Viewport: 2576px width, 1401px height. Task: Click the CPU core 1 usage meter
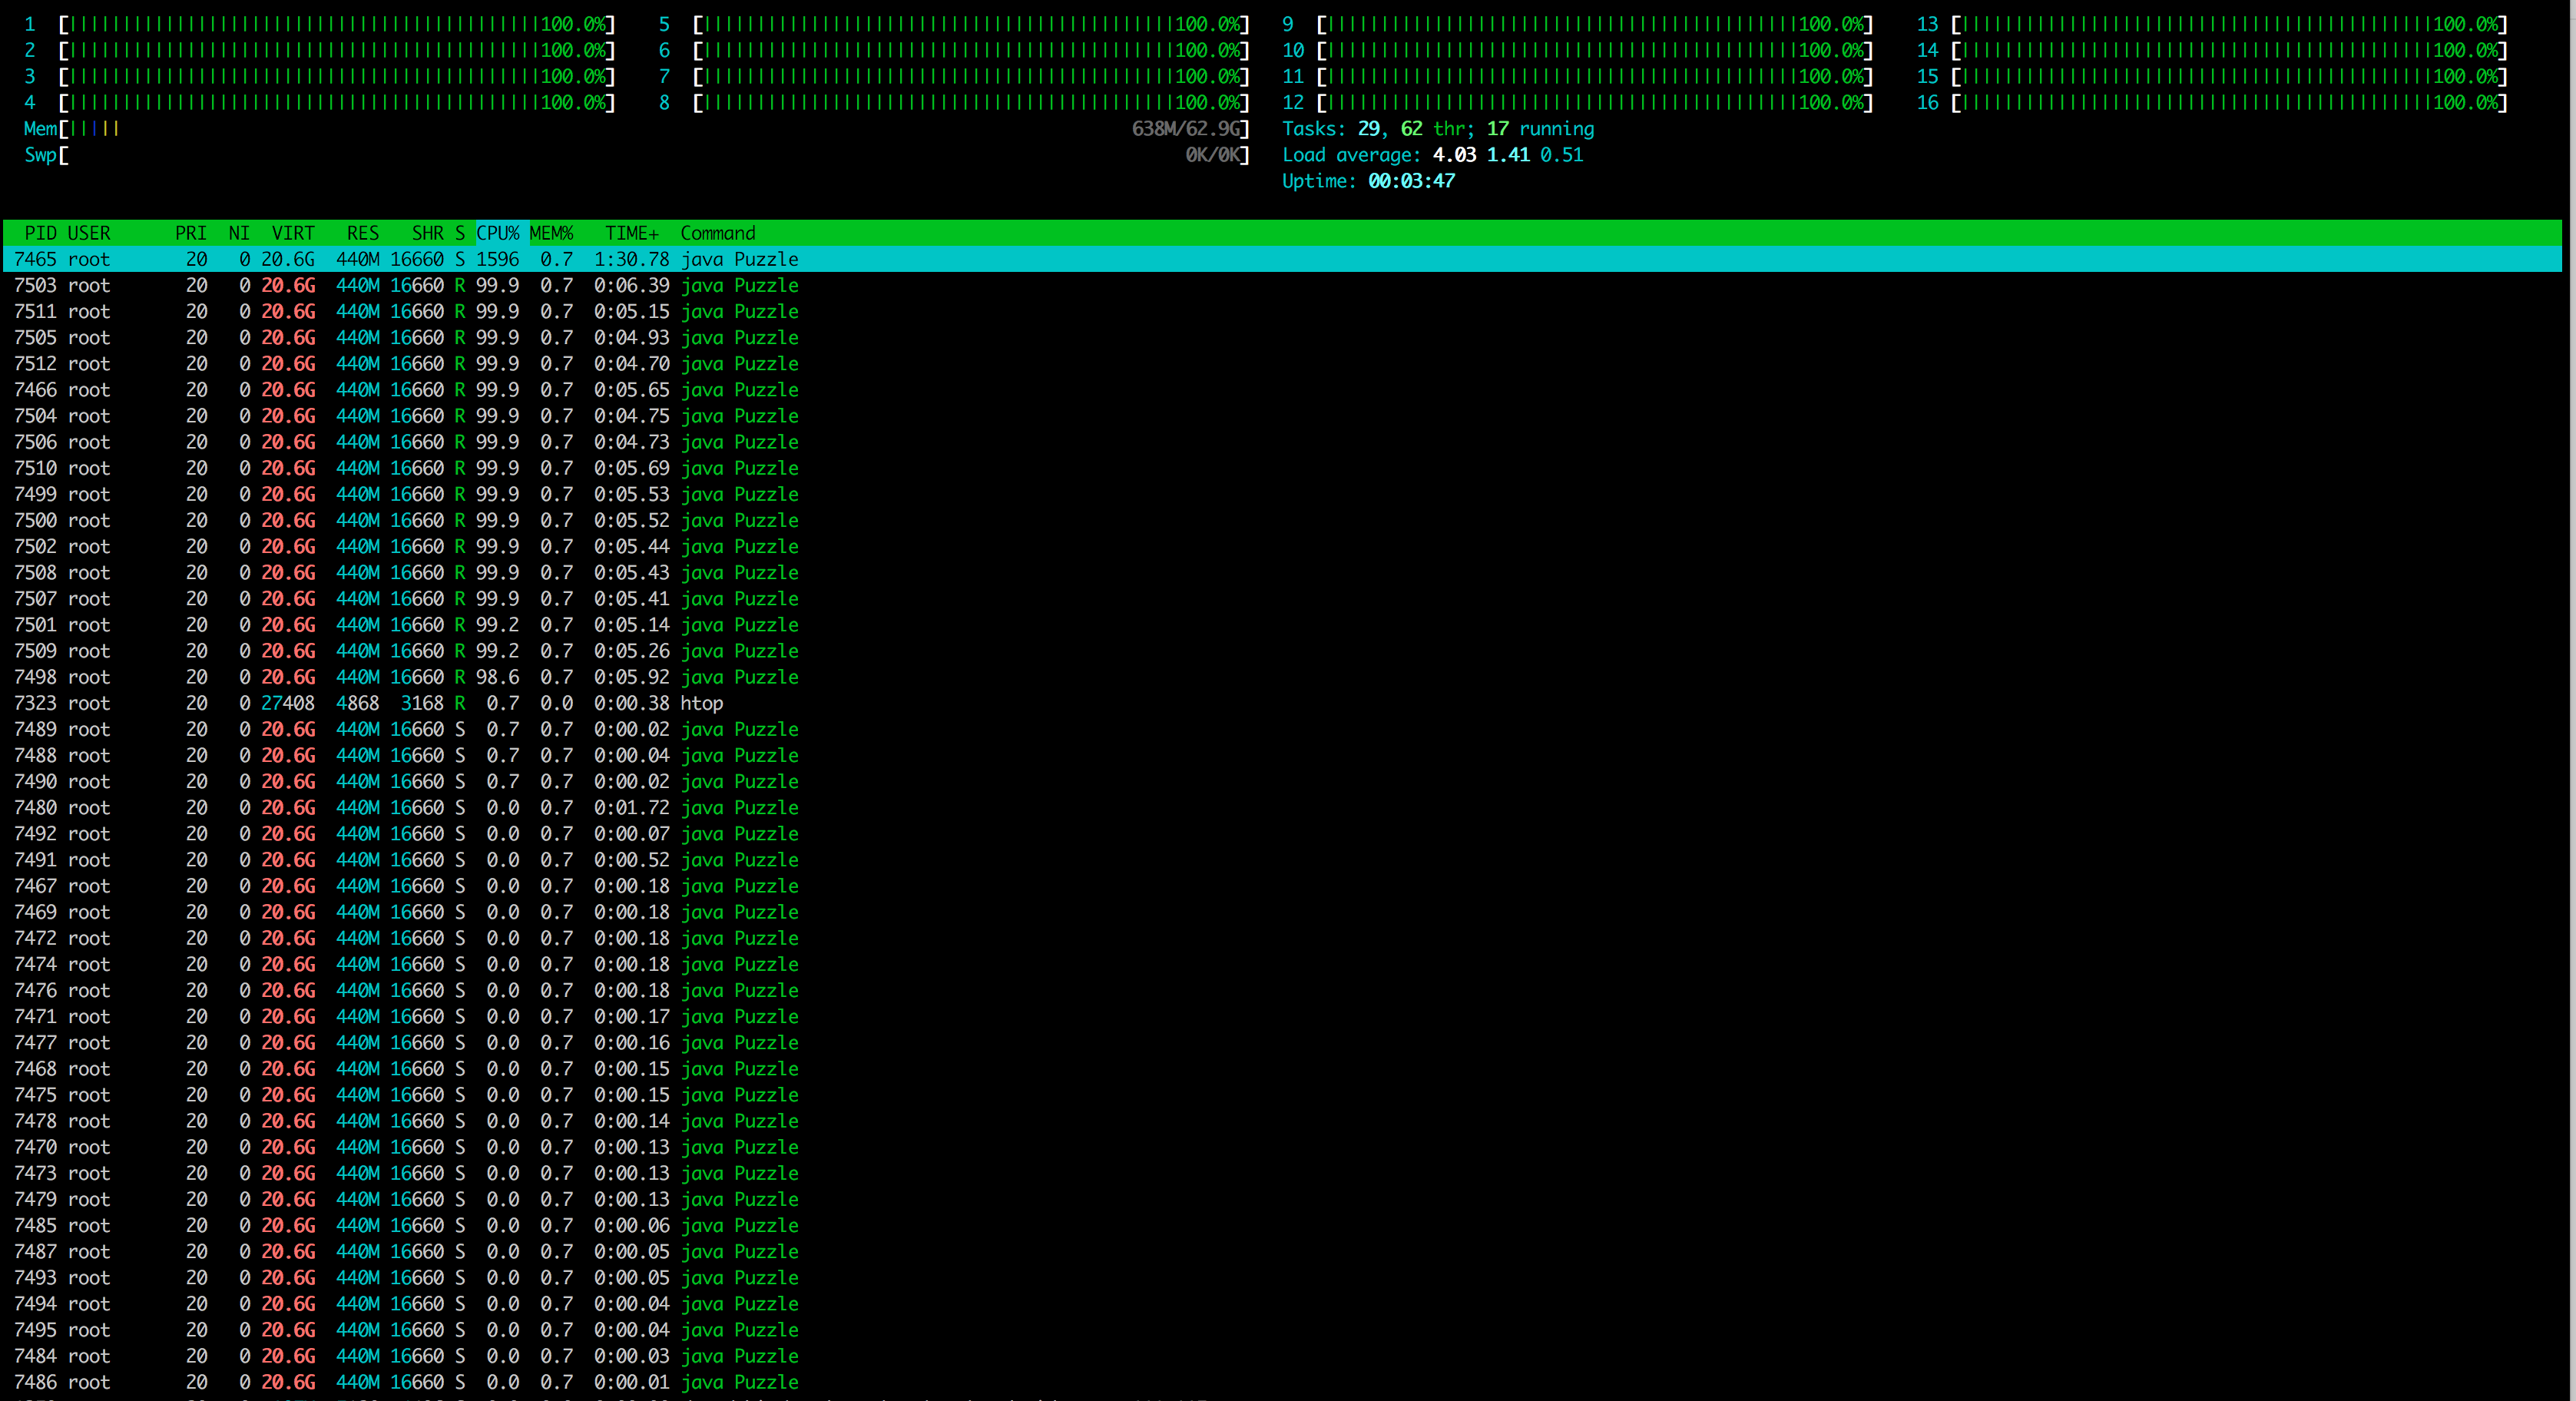pyautogui.click(x=330, y=24)
